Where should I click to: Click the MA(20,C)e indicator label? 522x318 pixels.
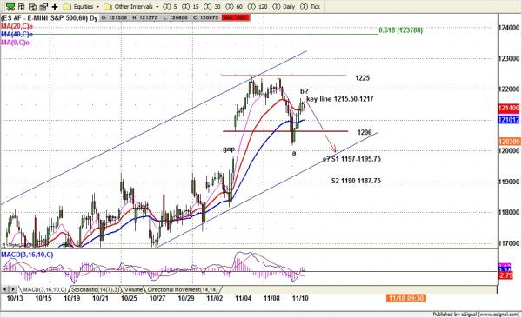tap(17, 26)
